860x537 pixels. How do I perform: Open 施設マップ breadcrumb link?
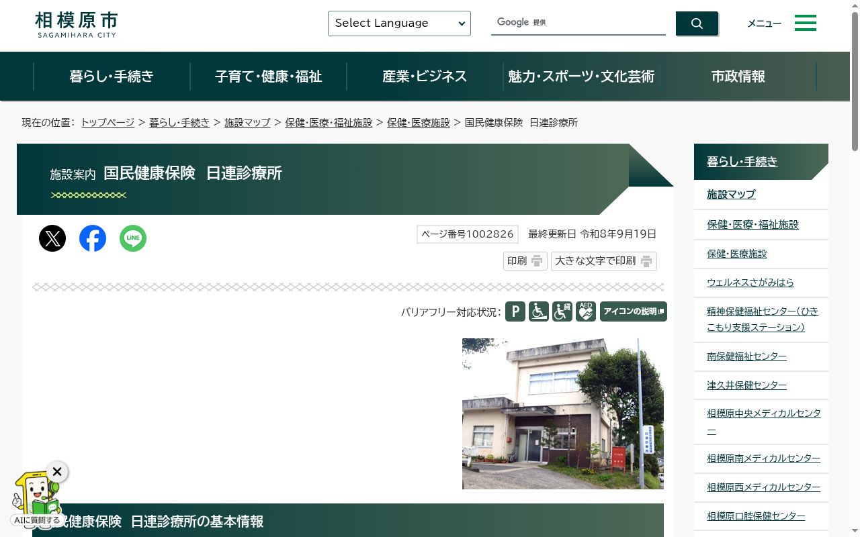click(x=247, y=122)
